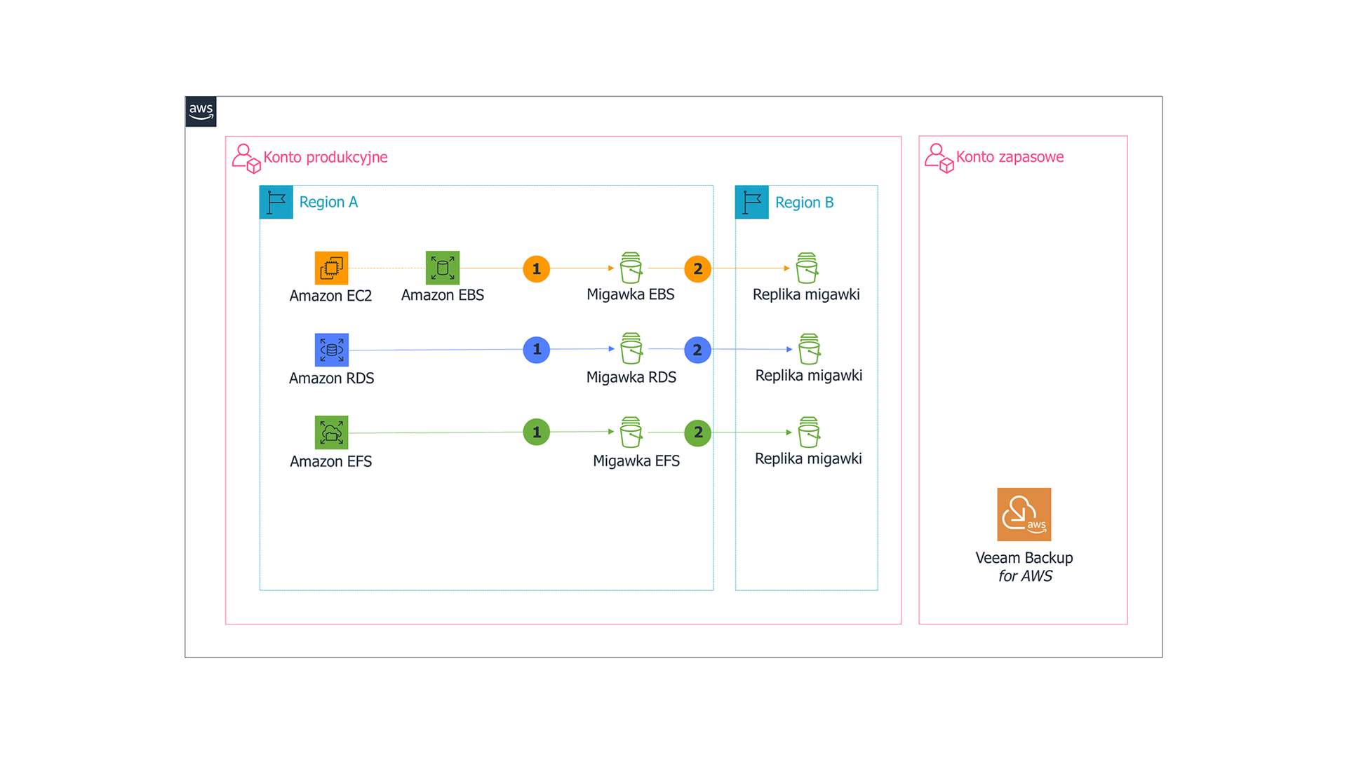Click the 'Migawka EBS' text label
Image resolution: width=1347 pixels, height=757 pixels.
[631, 295]
